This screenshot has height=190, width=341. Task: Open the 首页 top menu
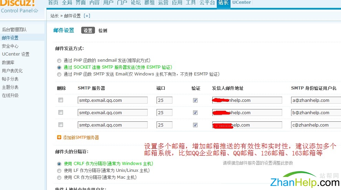[x=53, y=2]
